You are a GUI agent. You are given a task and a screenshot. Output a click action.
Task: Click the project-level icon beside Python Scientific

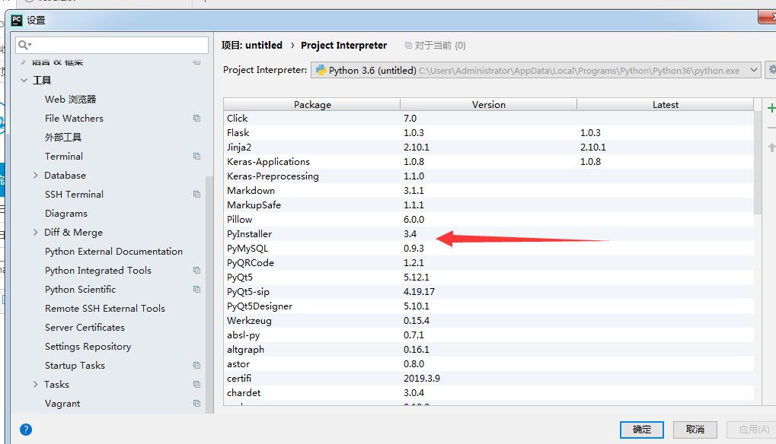point(196,289)
